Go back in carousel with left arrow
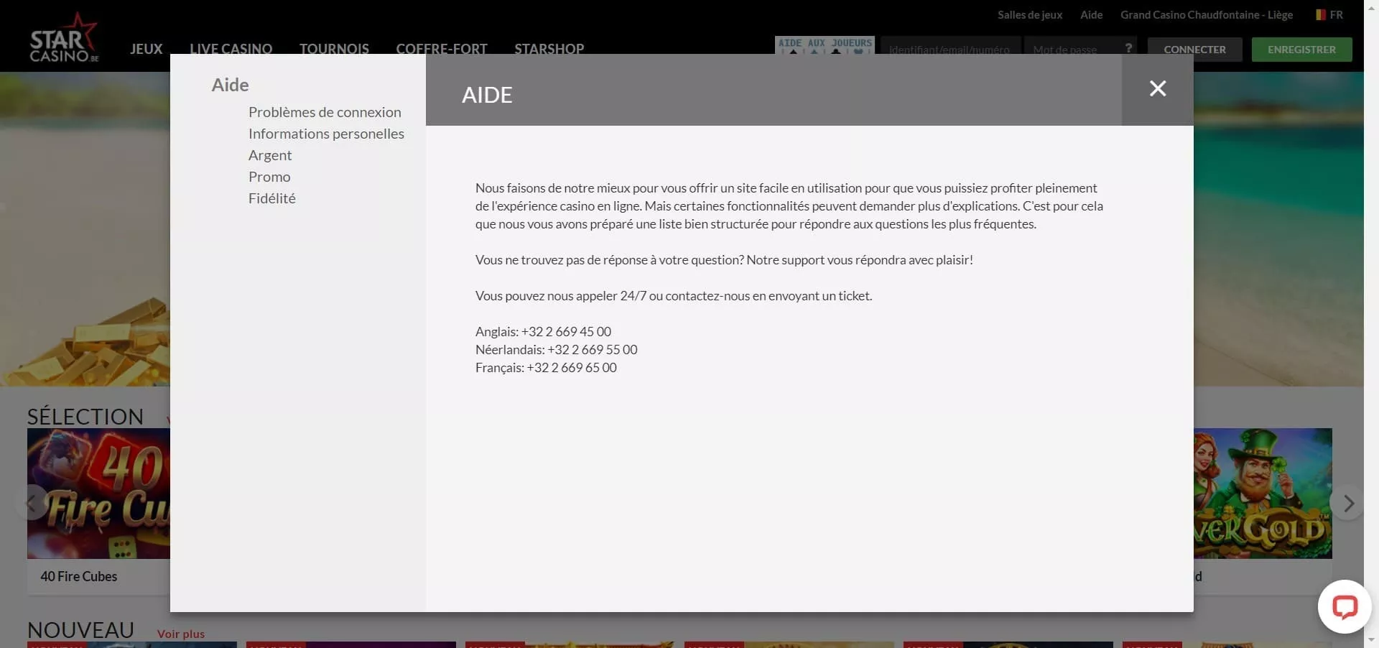The width and height of the screenshot is (1379, 648). coord(30,504)
